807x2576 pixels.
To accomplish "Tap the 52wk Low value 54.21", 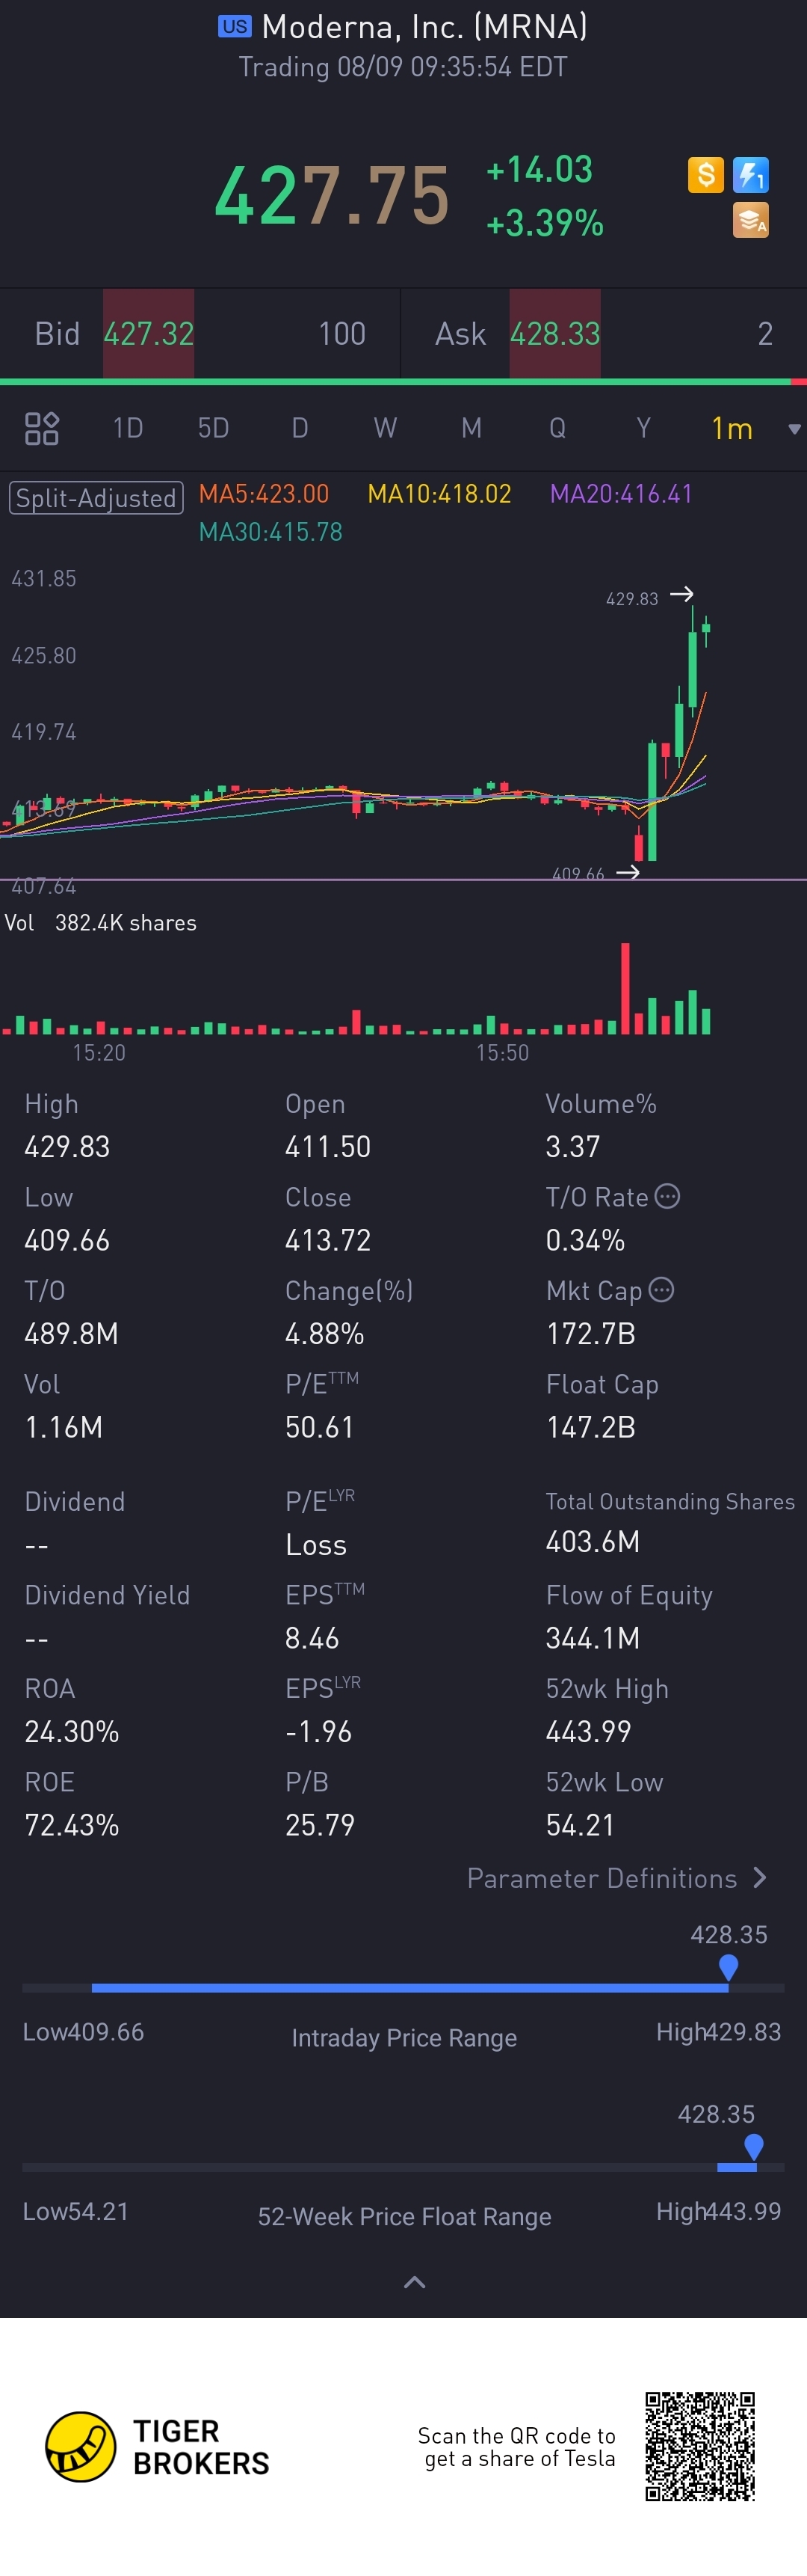I will click(579, 1825).
